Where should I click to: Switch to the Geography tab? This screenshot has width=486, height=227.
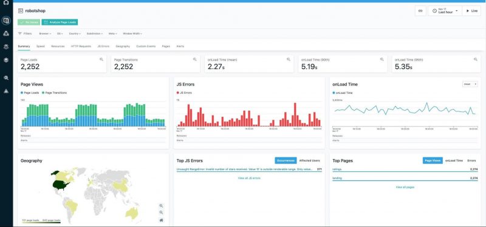click(123, 47)
